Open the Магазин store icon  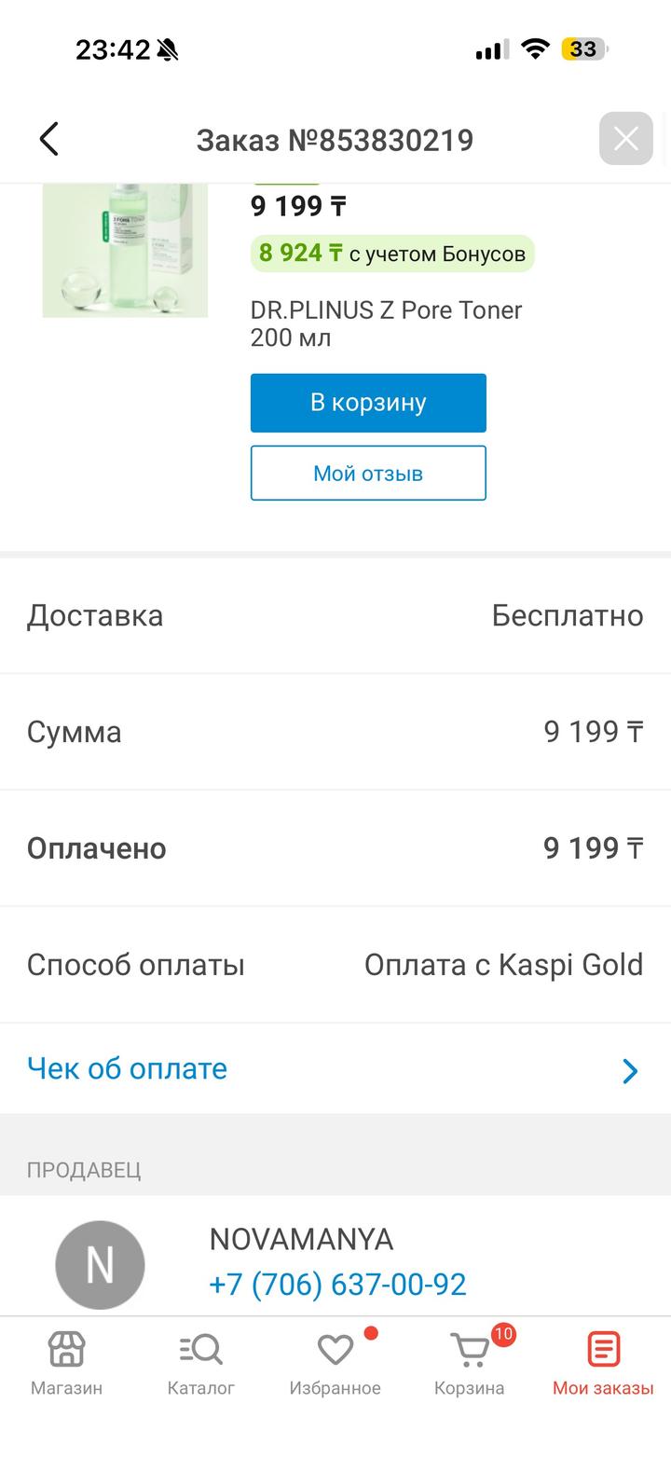click(66, 1350)
